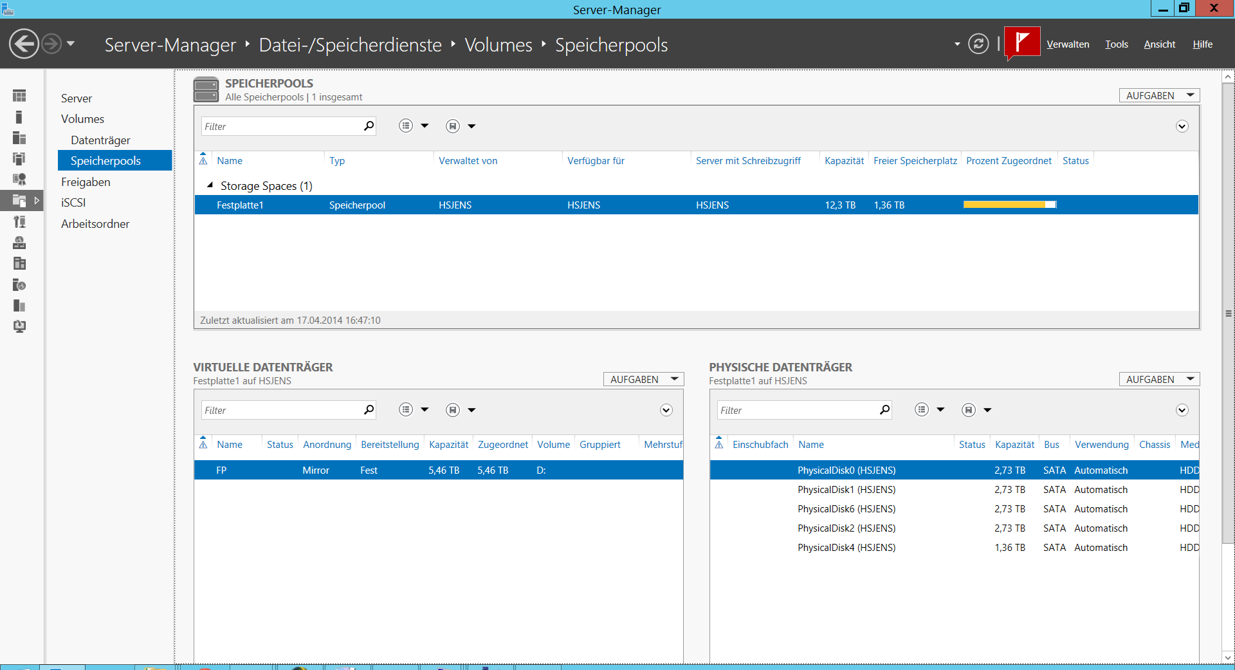1235x670 pixels.
Task: Open list criteria icon in Speicherpools toolbar
Action: [x=406, y=126]
